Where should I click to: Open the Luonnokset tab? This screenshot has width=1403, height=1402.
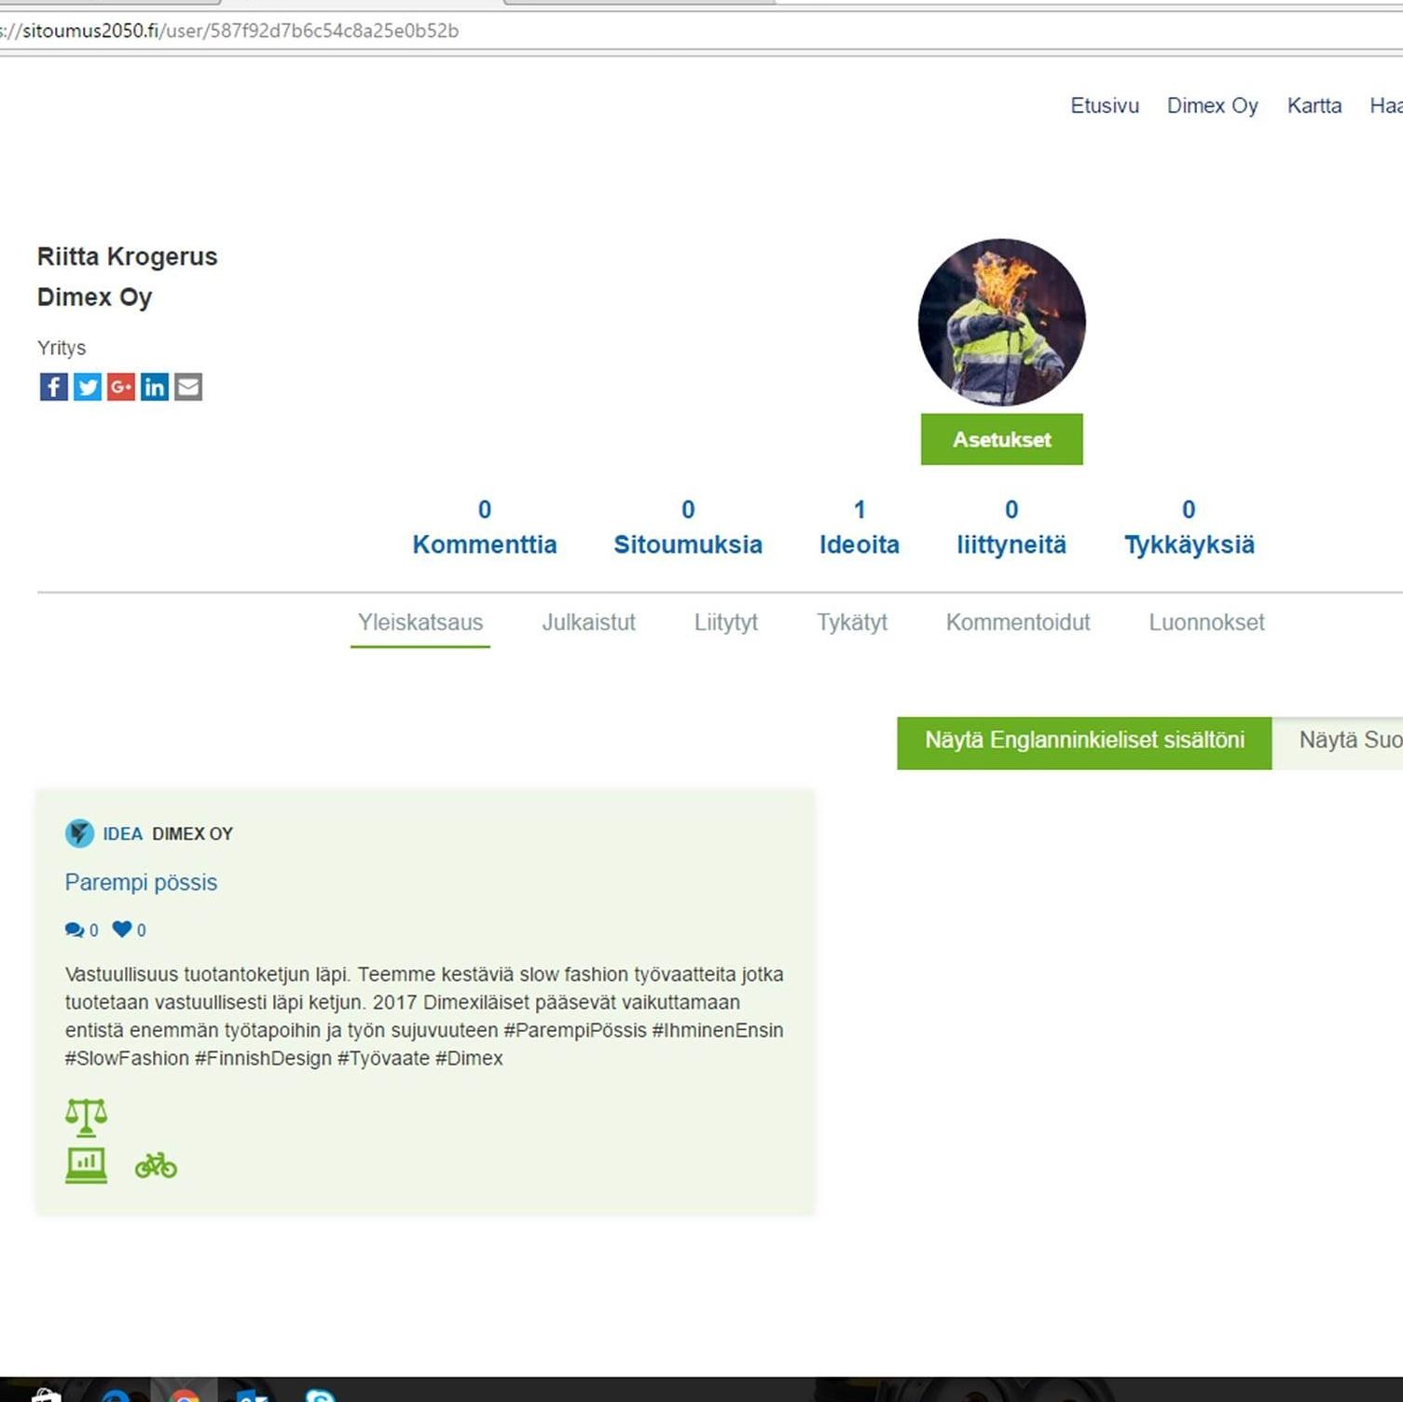(1205, 623)
